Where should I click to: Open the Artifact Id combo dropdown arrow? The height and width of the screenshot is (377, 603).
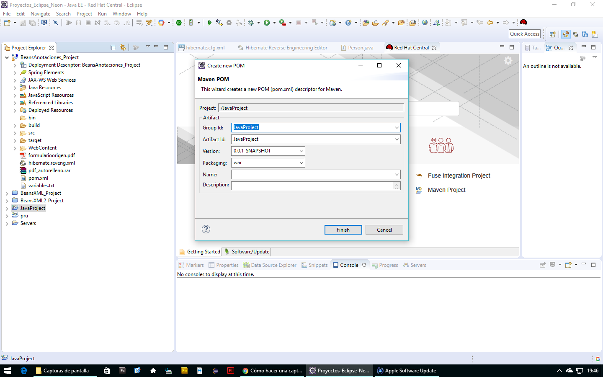click(397, 139)
